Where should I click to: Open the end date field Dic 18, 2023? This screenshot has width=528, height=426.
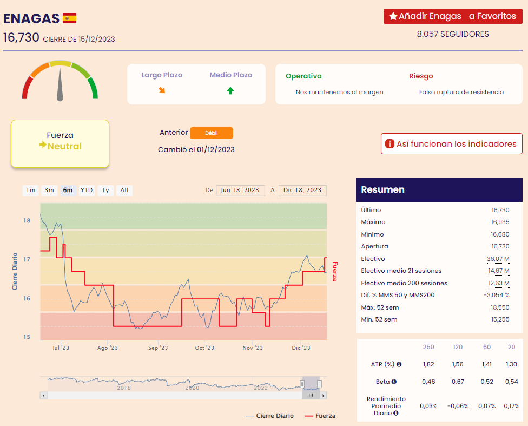(x=302, y=190)
